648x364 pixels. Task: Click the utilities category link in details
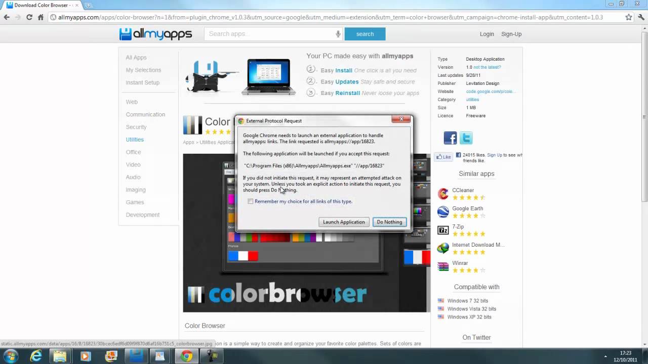pyautogui.click(x=472, y=100)
